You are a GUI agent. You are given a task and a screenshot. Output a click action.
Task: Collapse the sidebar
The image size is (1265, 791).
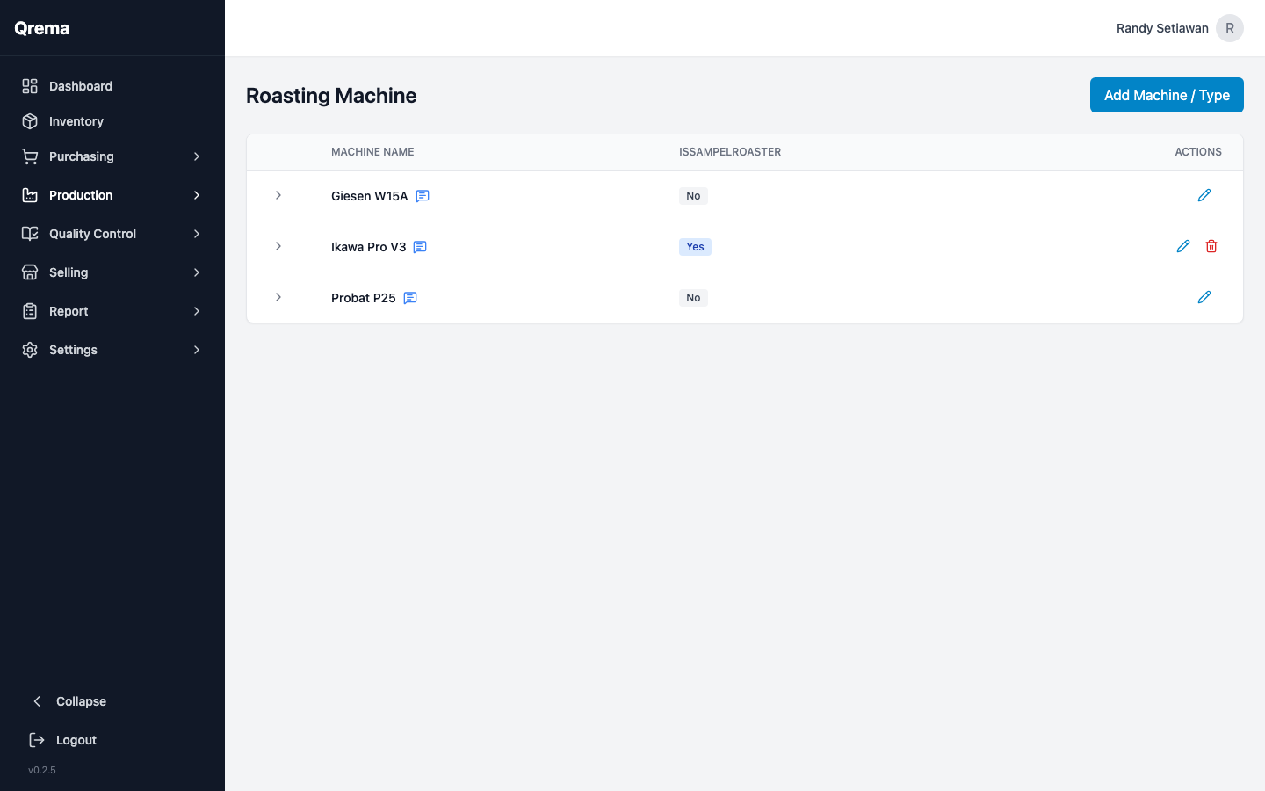[x=81, y=701]
